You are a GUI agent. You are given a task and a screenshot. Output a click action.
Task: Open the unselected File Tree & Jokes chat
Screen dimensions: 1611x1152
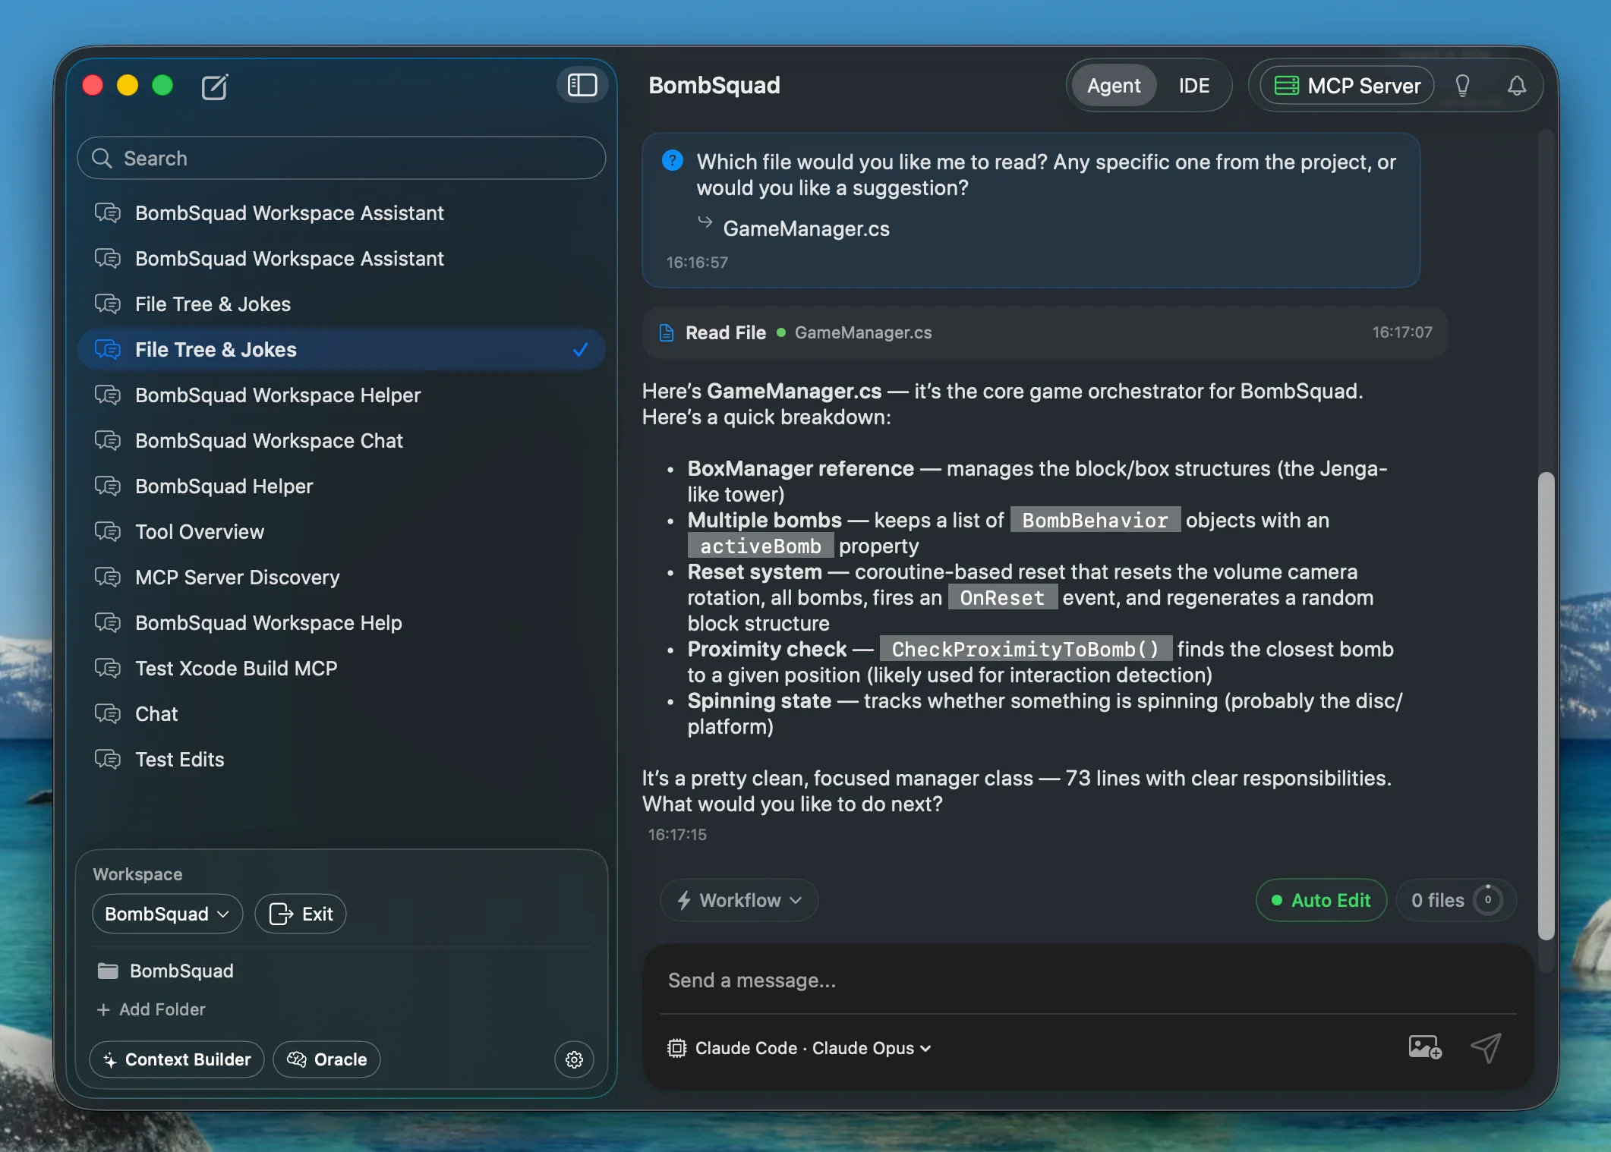(x=342, y=304)
